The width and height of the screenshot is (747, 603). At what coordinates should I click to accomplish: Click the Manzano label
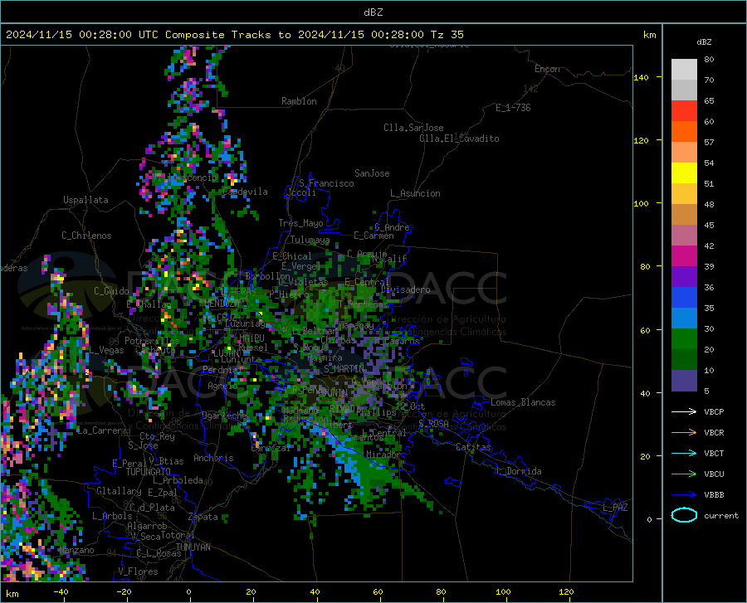click(76, 550)
